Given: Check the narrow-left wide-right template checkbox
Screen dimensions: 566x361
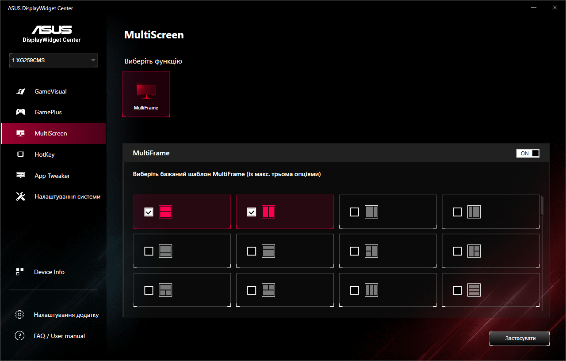Looking at the screenshot, I should click(x=458, y=212).
